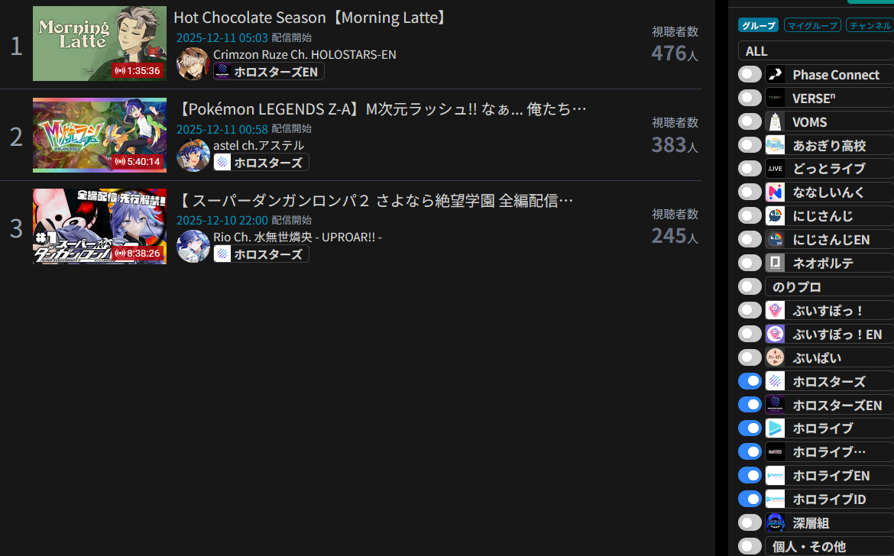Click the にじさんじ group logo icon
Viewport: 894px width, 556px height.
click(775, 216)
